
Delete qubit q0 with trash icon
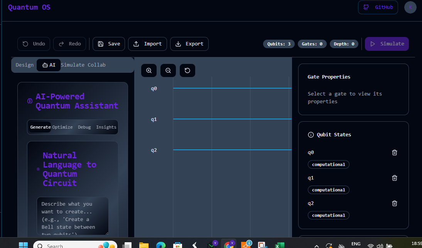click(x=395, y=152)
